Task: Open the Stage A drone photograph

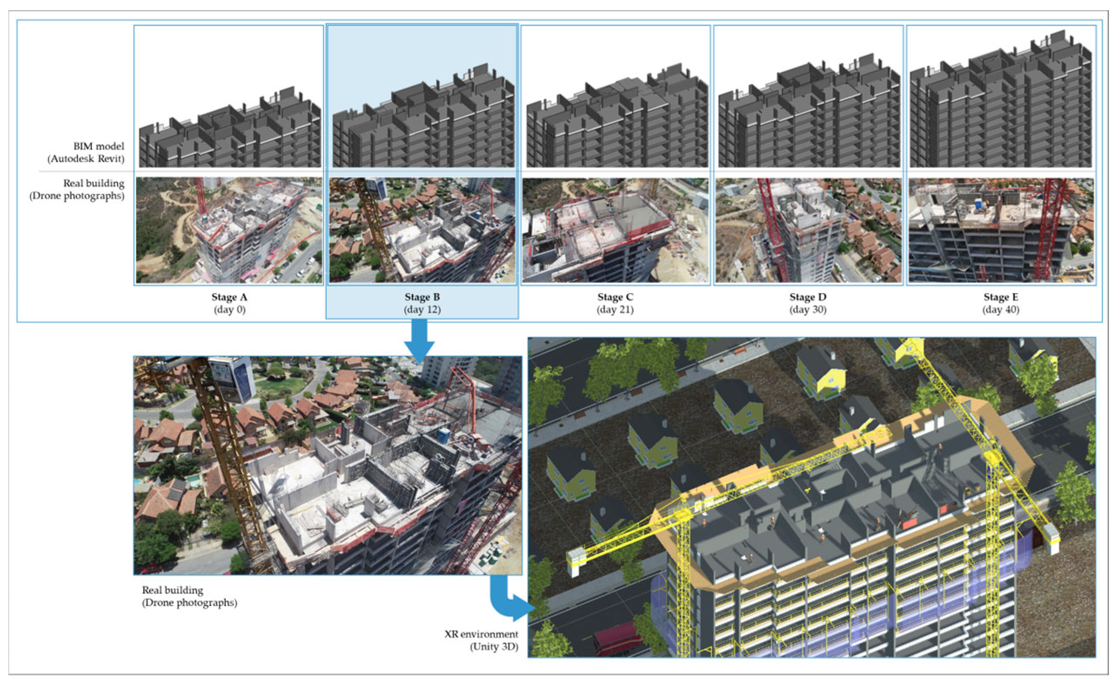Action: [229, 230]
